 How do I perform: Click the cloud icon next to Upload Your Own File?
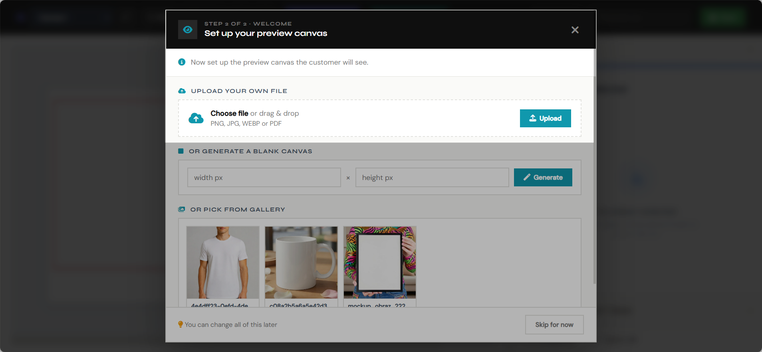(x=182, y=91)
